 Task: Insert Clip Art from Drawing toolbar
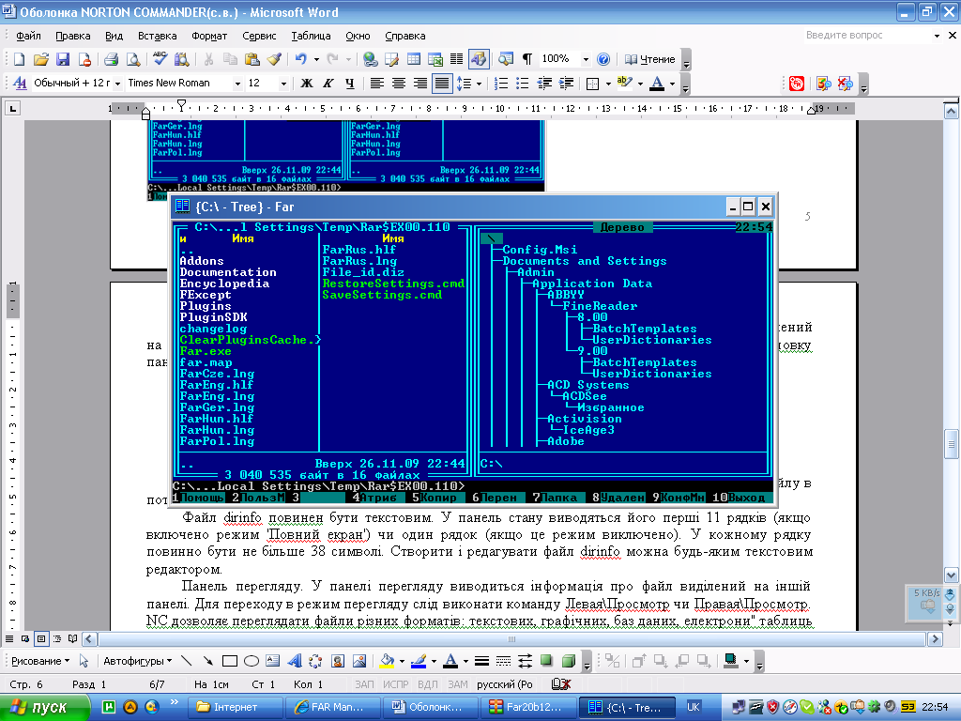pos(338,661)
